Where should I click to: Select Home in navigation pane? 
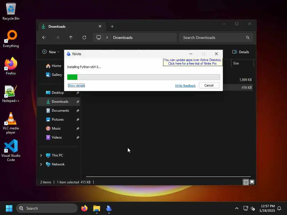(x=54, y=66)
